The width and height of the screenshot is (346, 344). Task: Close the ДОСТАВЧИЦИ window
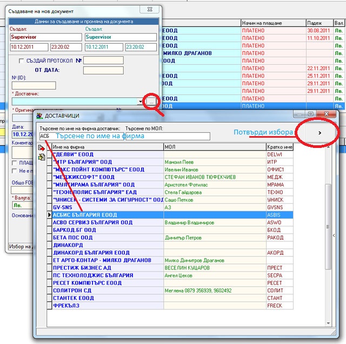(327, 114)
